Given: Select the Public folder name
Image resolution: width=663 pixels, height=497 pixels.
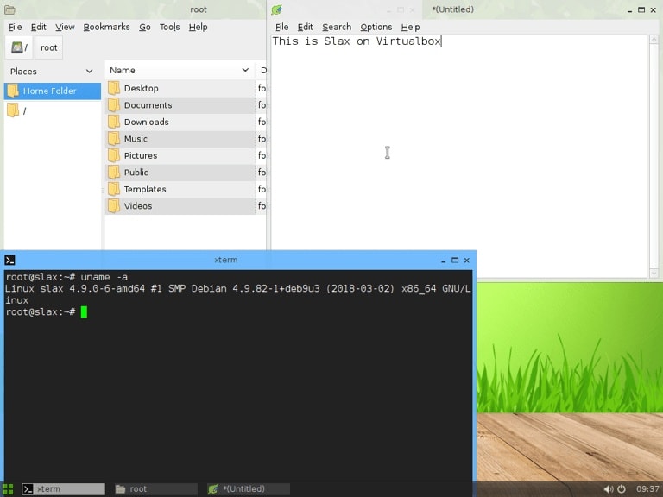Looking at the screenshot, I should click(136, 173).
